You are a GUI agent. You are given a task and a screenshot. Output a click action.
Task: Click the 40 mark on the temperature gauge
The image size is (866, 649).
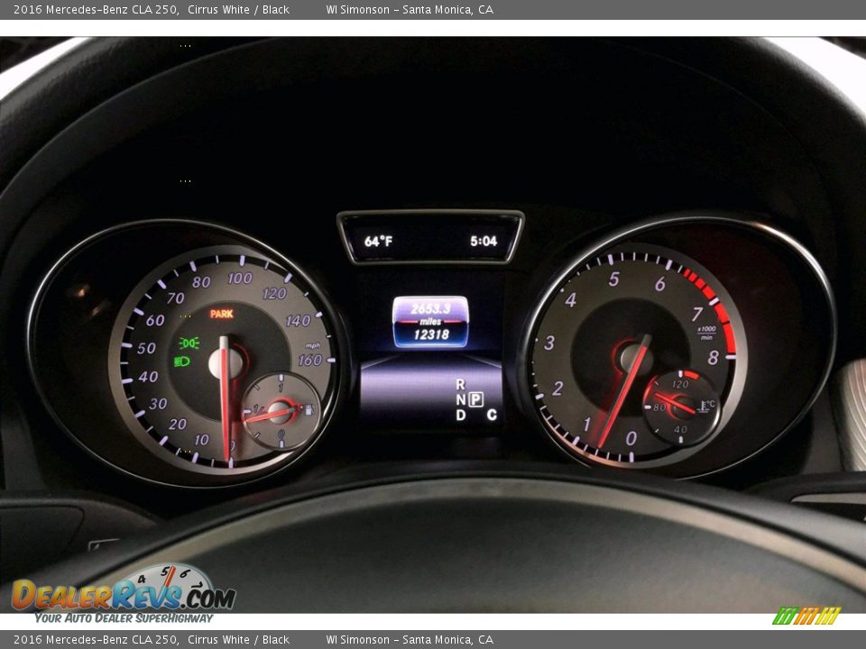pyautogui.click(x=680, y=429)
